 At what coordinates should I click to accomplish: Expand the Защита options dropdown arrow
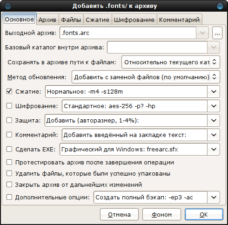click(x=214, y=121)
